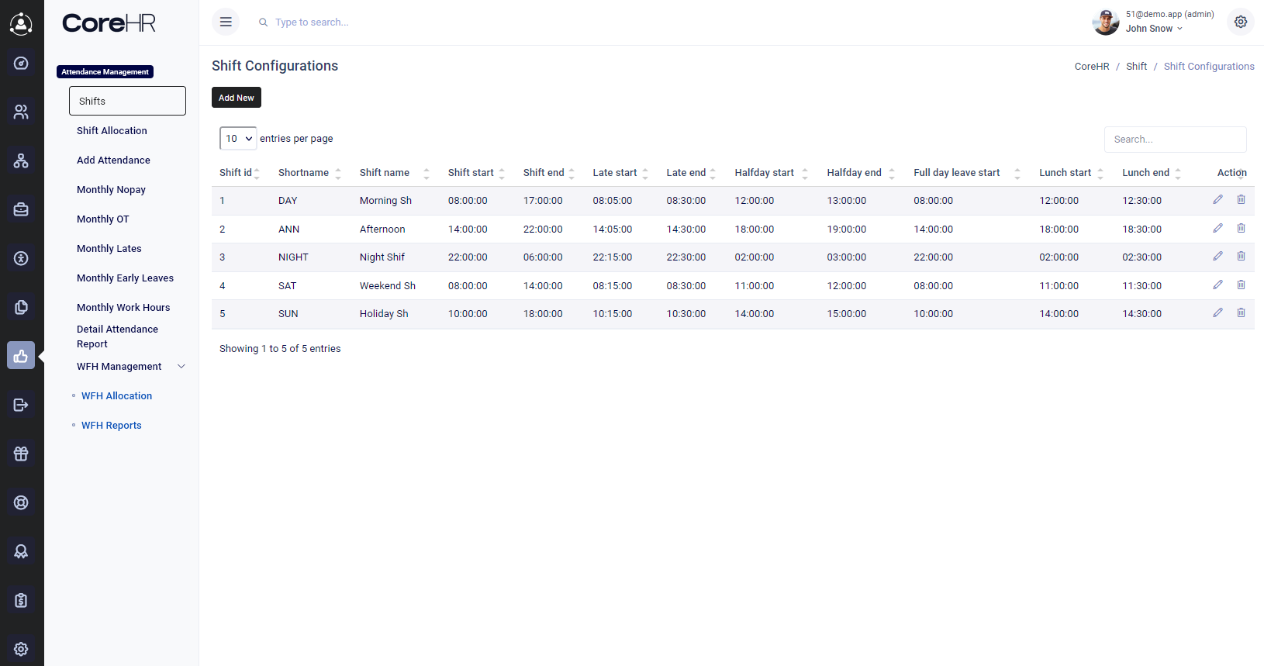Click the hamburger menu toggle icon
Screen dimensions: 1264x666
[226, 22]
